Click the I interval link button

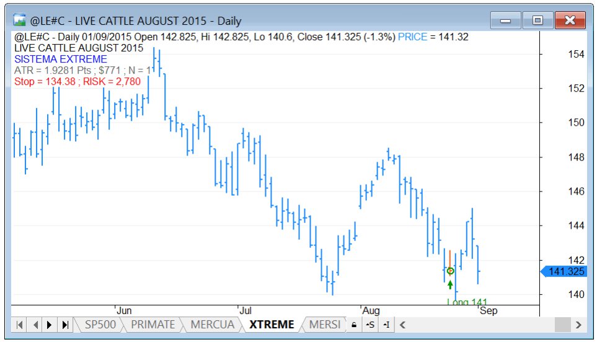coord(386,325)
